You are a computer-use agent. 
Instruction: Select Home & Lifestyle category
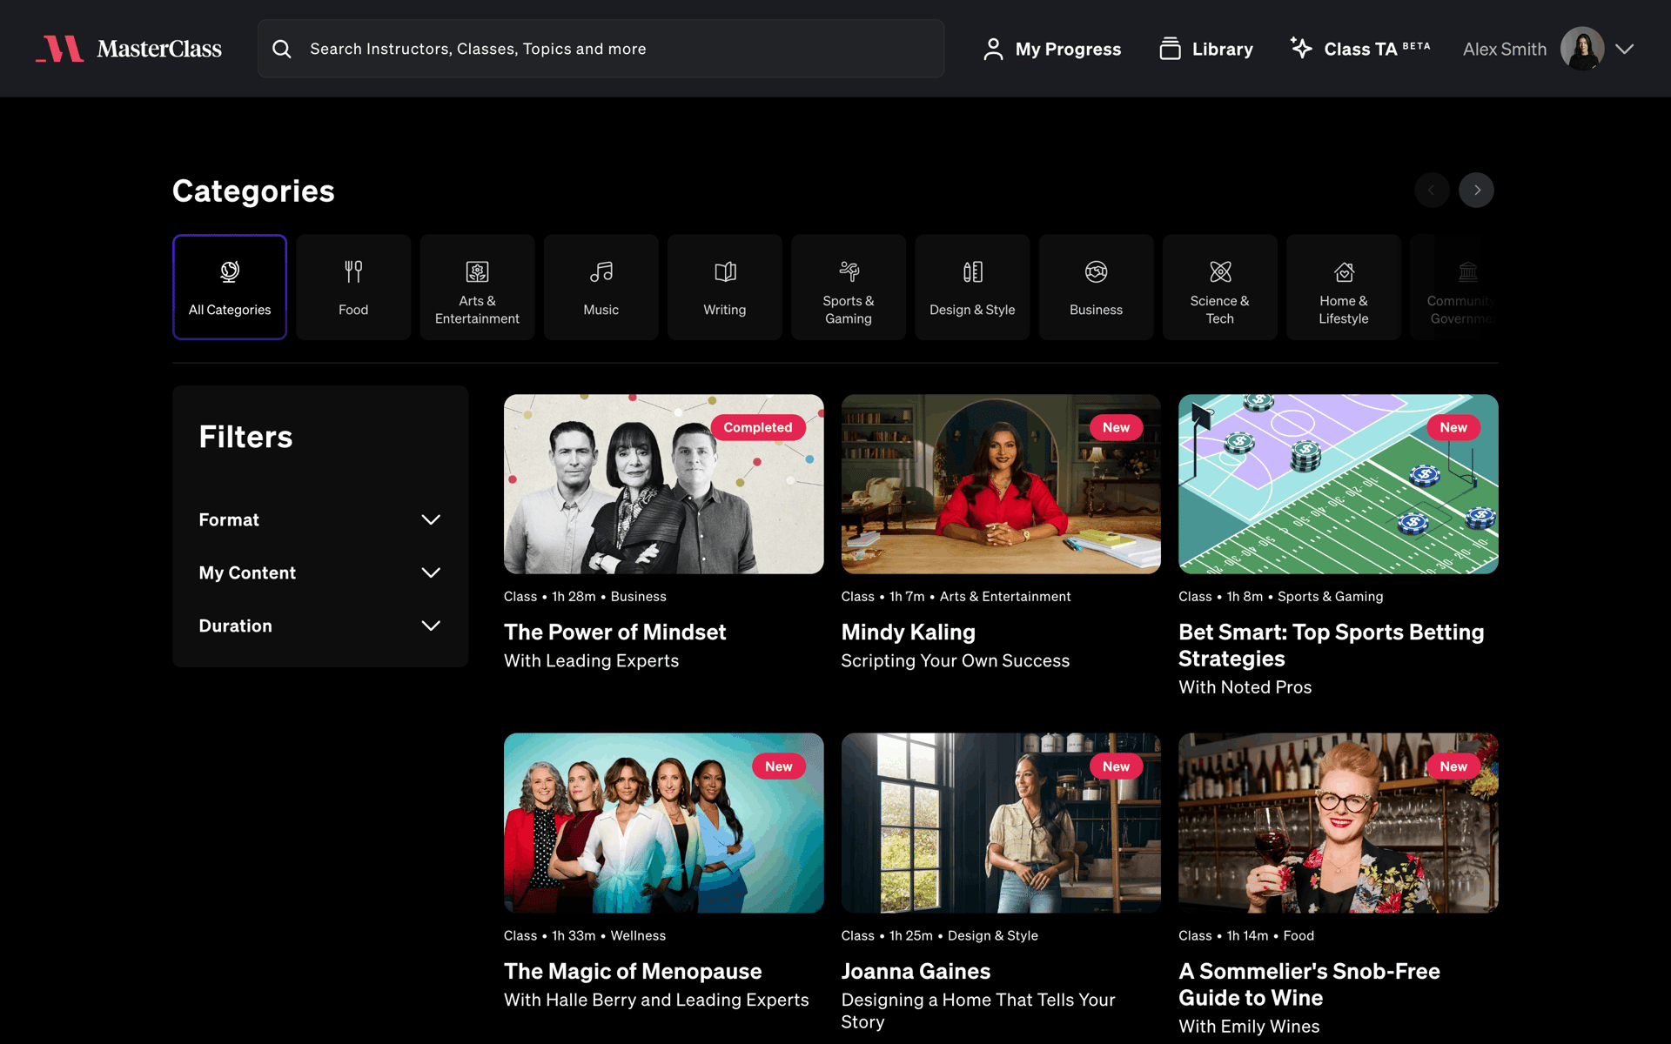pos(1343,287)
